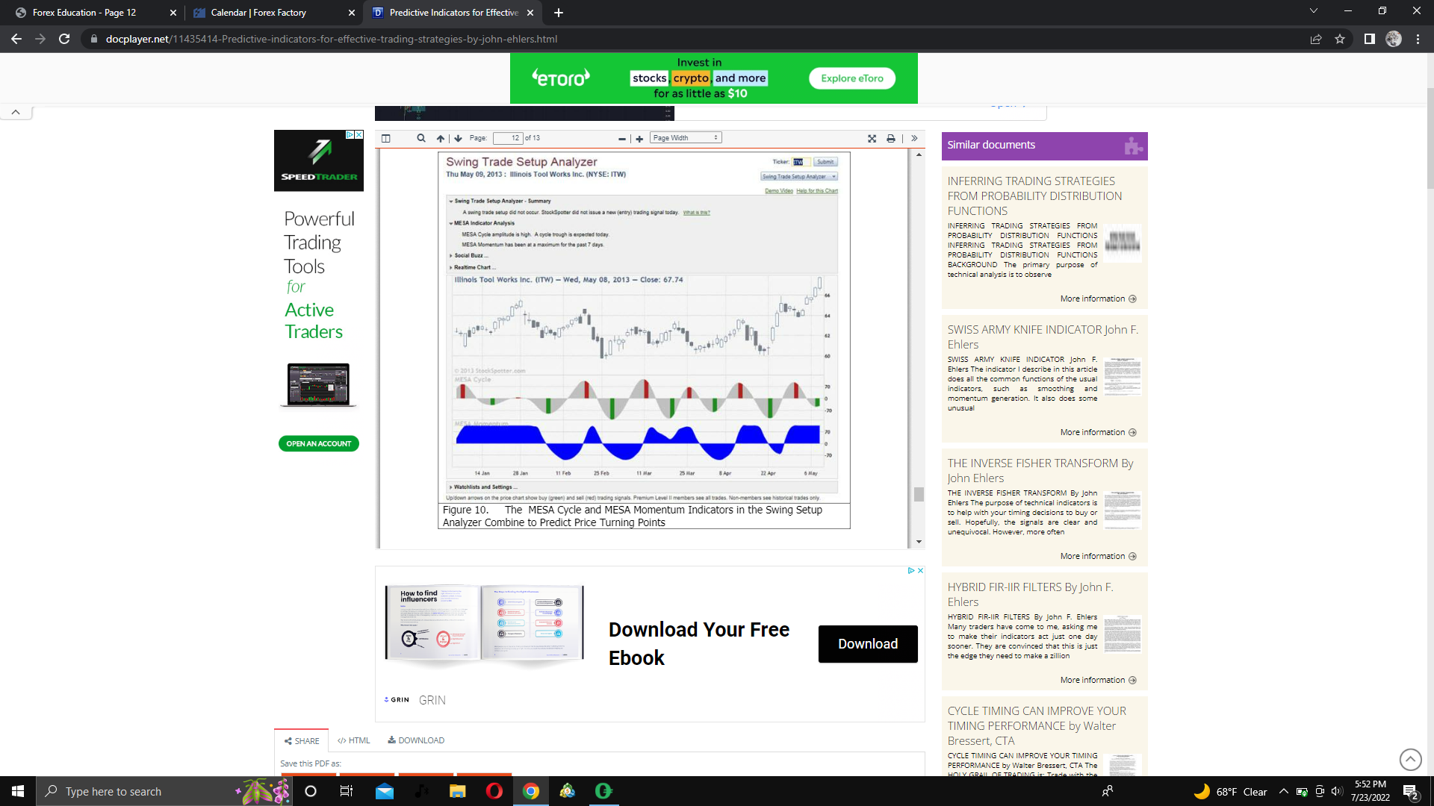
Task: Click the scroll-to-top circular arrow icon
Action: coord(1410,760)
